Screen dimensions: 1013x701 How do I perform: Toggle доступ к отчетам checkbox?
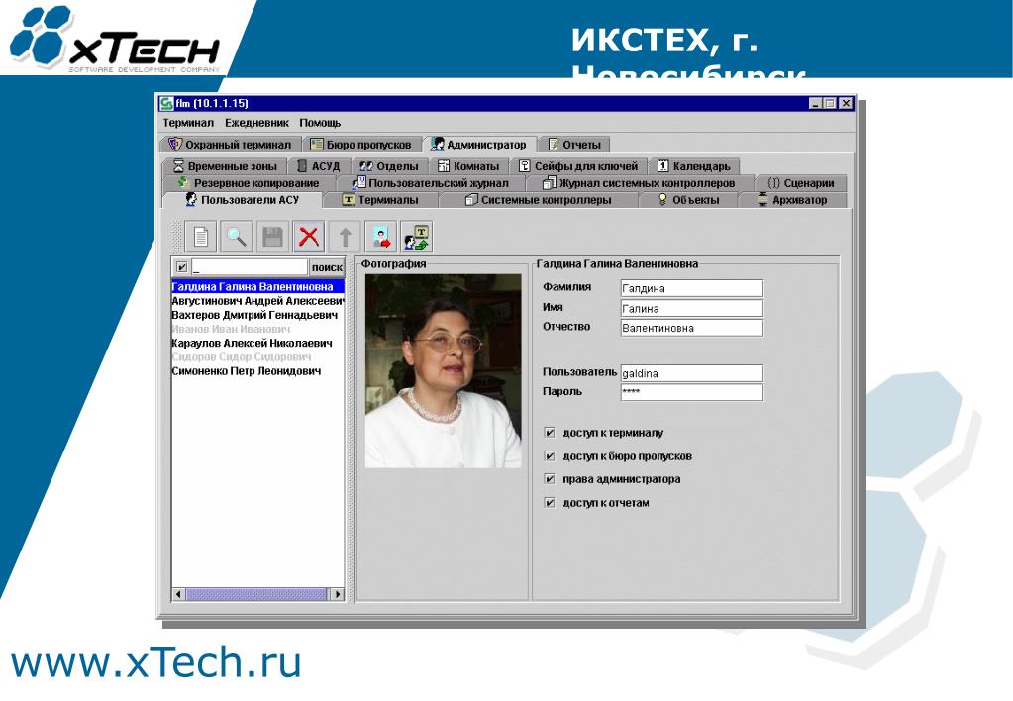[550, 502]
